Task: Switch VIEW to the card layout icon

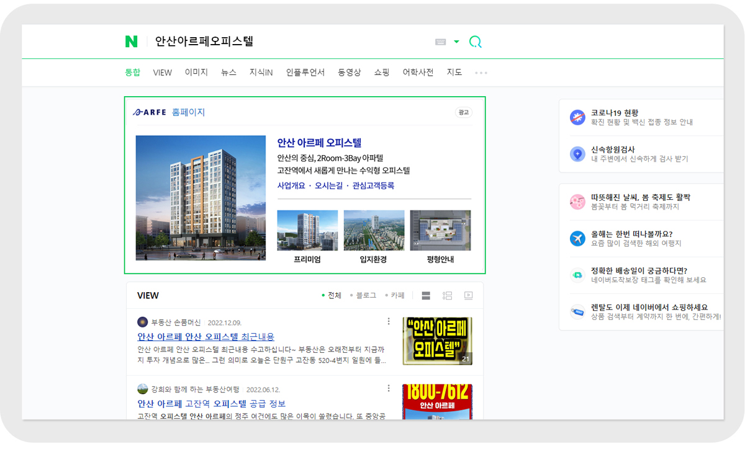Action: [x=426, y=296]
